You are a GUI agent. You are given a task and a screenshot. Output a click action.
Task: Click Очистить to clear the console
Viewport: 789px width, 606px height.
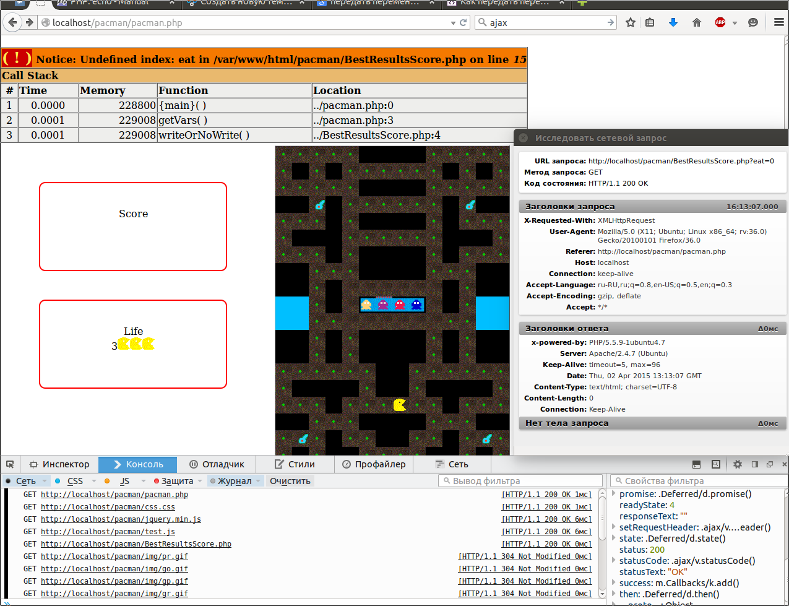[290, 481]
